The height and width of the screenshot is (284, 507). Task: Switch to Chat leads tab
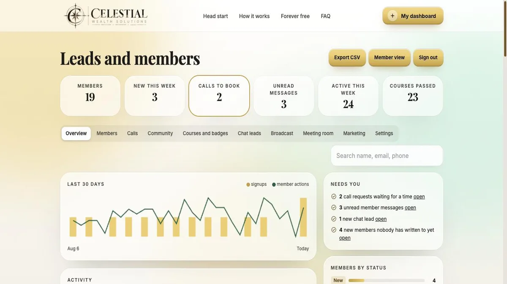tap(249, 133)
